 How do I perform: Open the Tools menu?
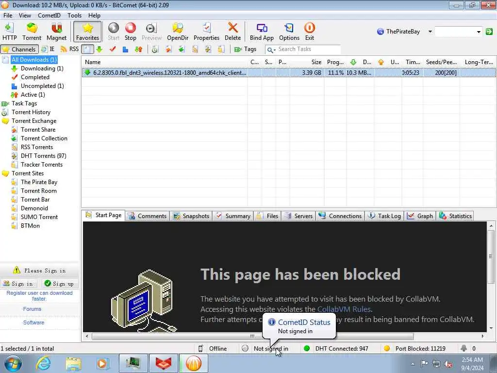tap(74, 15)
